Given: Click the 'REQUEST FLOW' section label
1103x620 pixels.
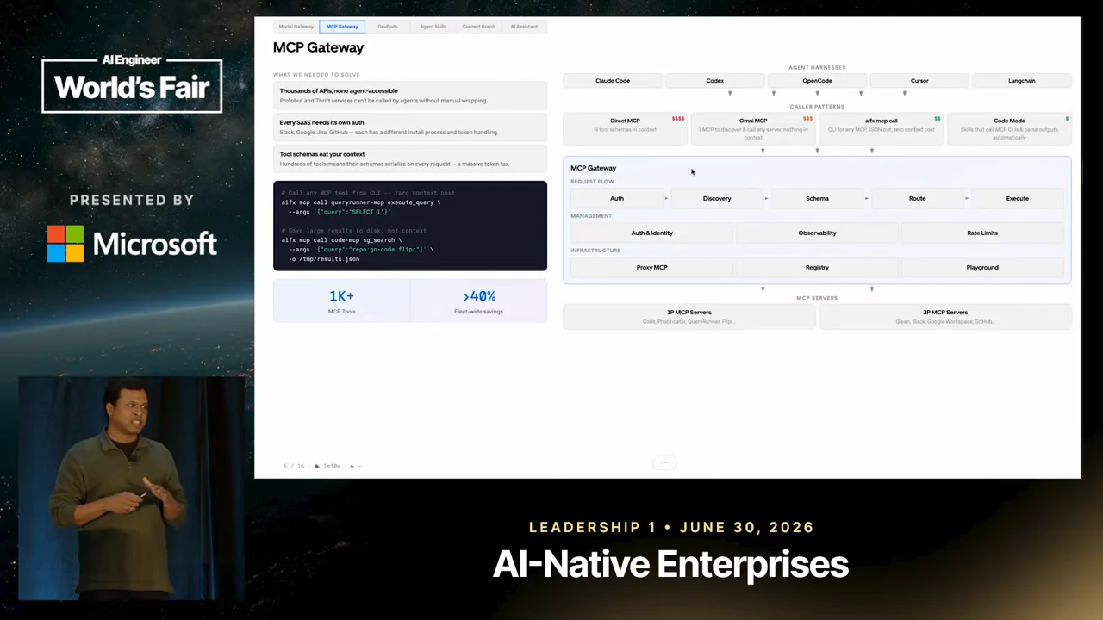Looking at the screenshot, I should (592, 182).
